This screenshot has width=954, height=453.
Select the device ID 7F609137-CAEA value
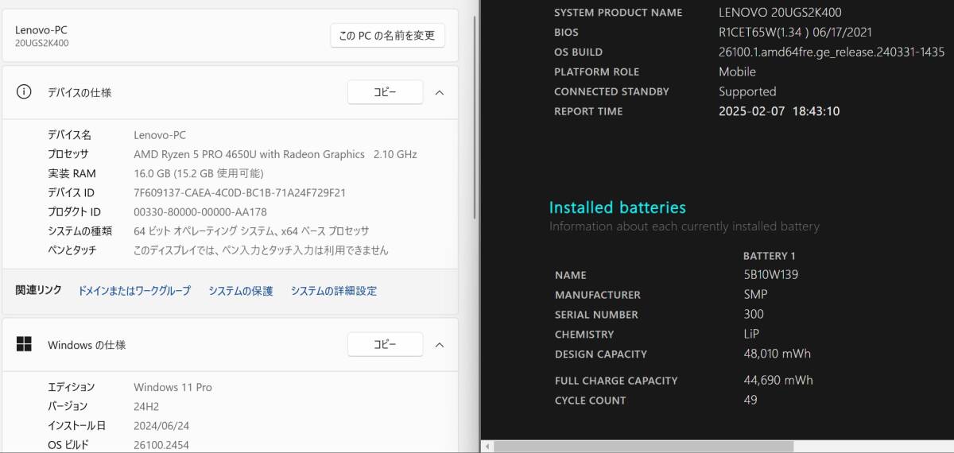point(239,192)
